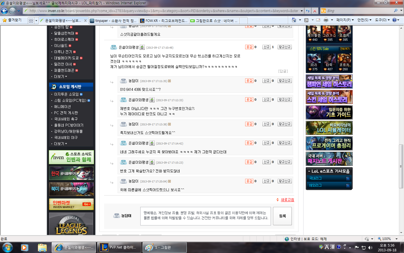Launch Windows Media Player from taskbar

coord(24,247)
